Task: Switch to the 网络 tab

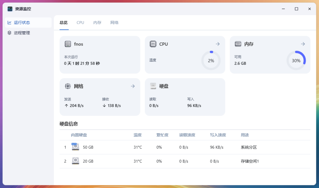Action: [x=114, y=22]
